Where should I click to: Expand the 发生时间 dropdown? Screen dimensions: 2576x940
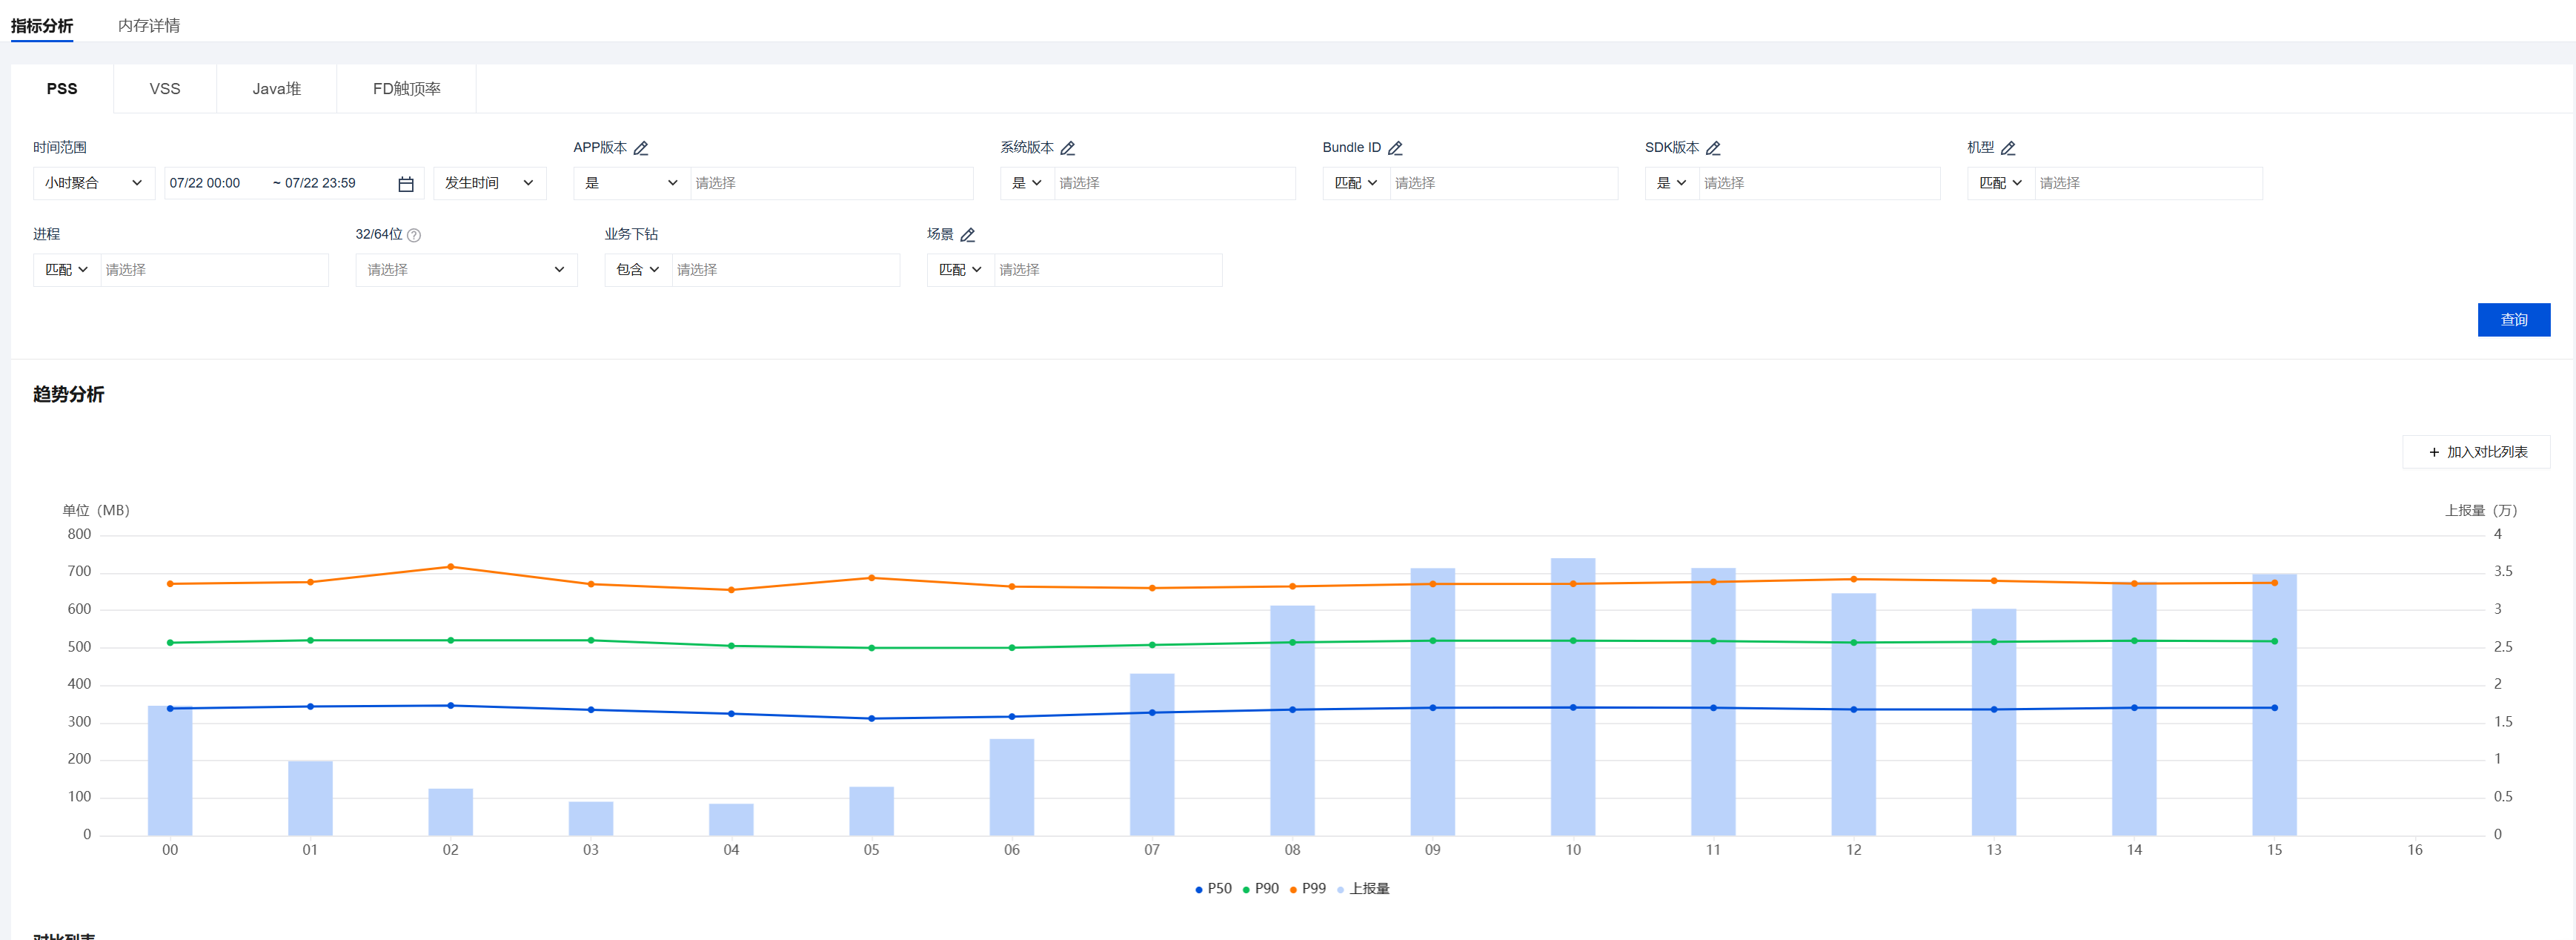click(x=489, y=183)
